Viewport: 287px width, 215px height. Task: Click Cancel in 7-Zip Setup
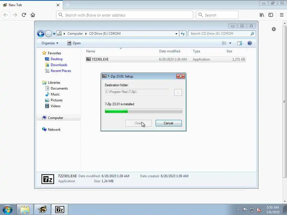coord(168,123)
